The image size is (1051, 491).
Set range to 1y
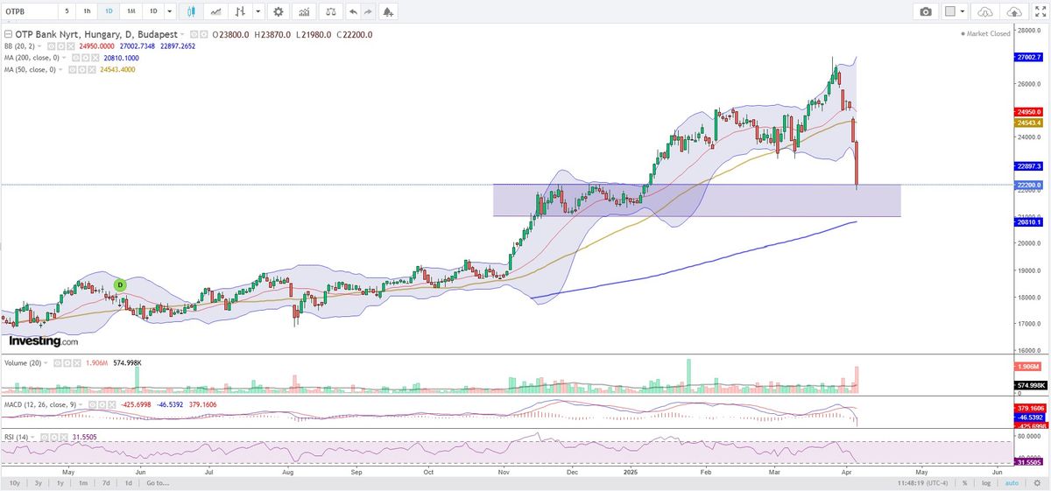pyautogui.click(x=60, y=482)
